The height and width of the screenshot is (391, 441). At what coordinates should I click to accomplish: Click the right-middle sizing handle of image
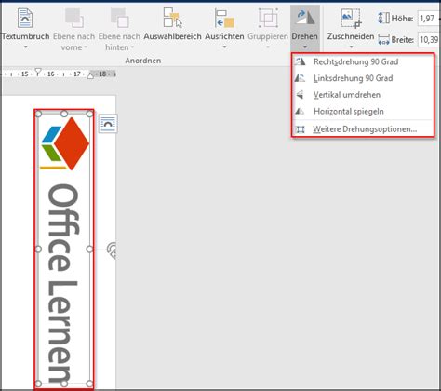tap(89, 249)
